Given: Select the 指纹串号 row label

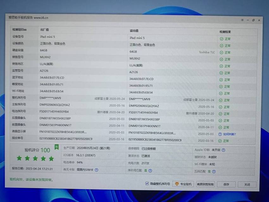Looking at the screenshot, I should [x=17, y=138].
